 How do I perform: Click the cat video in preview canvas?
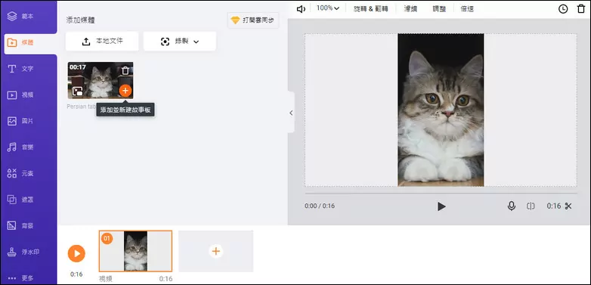point(441,110)
